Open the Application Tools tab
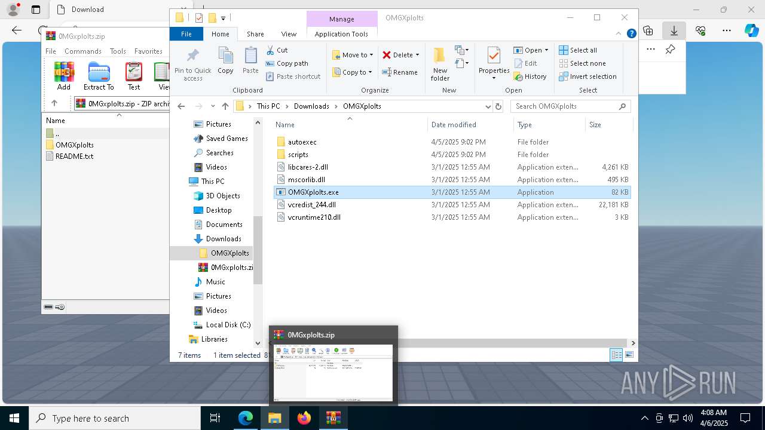765x430 pixels. (341, 34)
